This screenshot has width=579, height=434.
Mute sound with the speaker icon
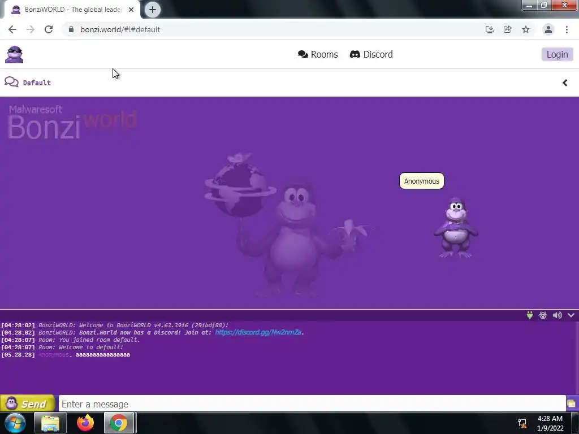click(x=557, y=315)
